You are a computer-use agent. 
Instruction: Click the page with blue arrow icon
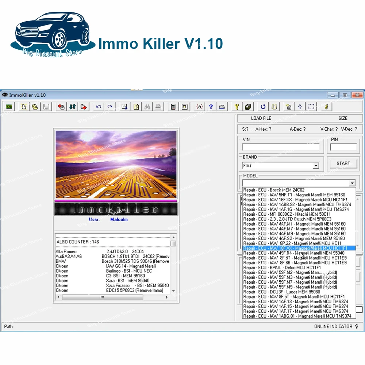coord(124,107)
